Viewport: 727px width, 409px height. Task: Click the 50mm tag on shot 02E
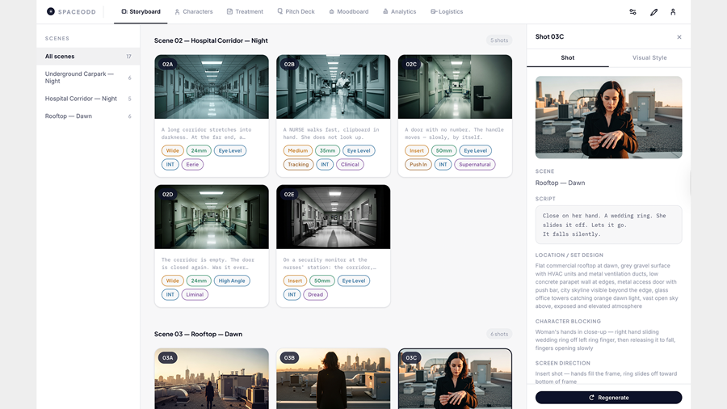322,281
